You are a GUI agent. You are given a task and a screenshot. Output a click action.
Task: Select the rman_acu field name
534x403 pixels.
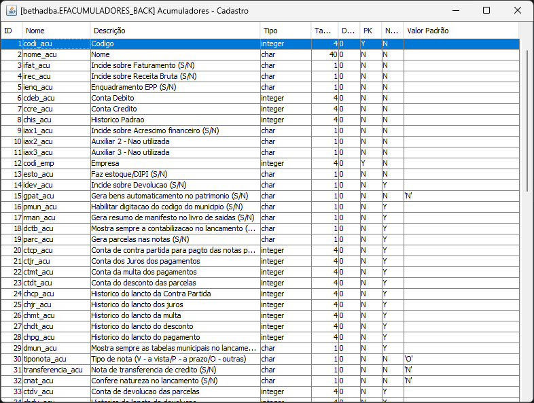[x=56, y=218]
